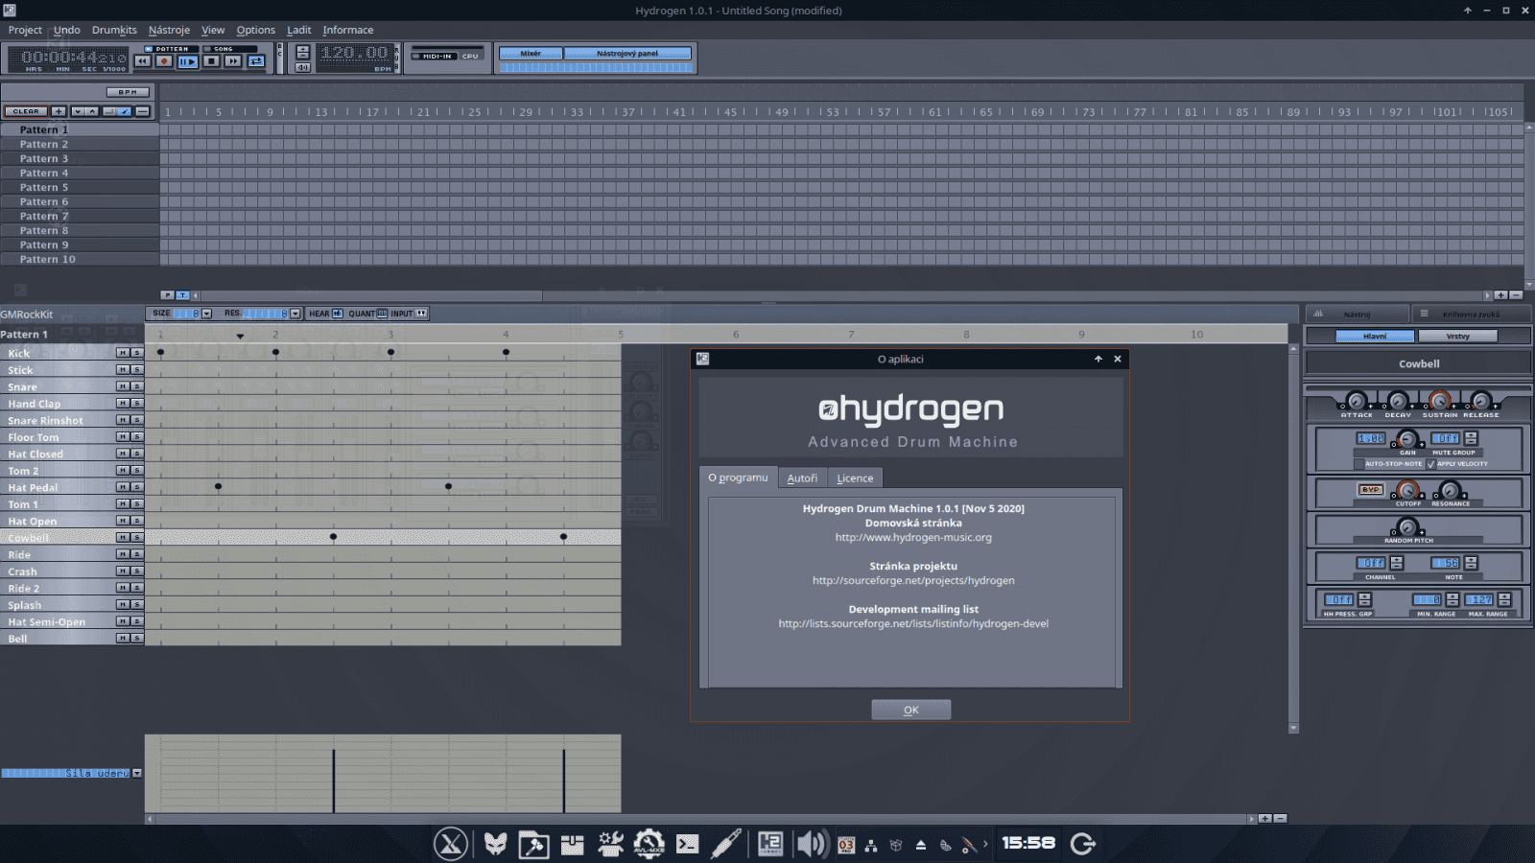Click the BPM increase/decrease stepper
The height and width of the screenshot is (863, 1535).
[303, 52]
